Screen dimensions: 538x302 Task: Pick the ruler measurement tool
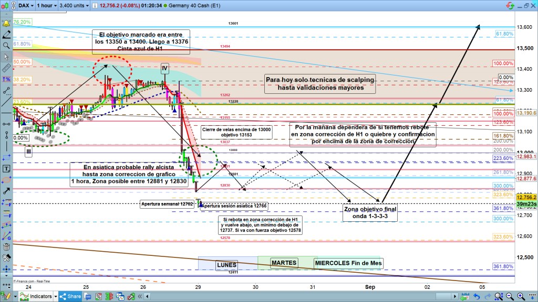pos(6,68)
